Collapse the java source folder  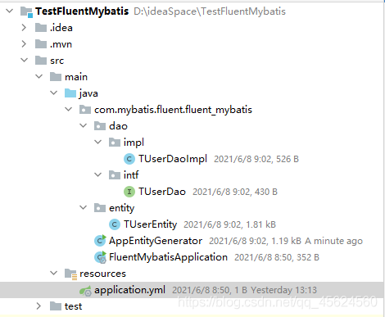[x=54, y=93]
